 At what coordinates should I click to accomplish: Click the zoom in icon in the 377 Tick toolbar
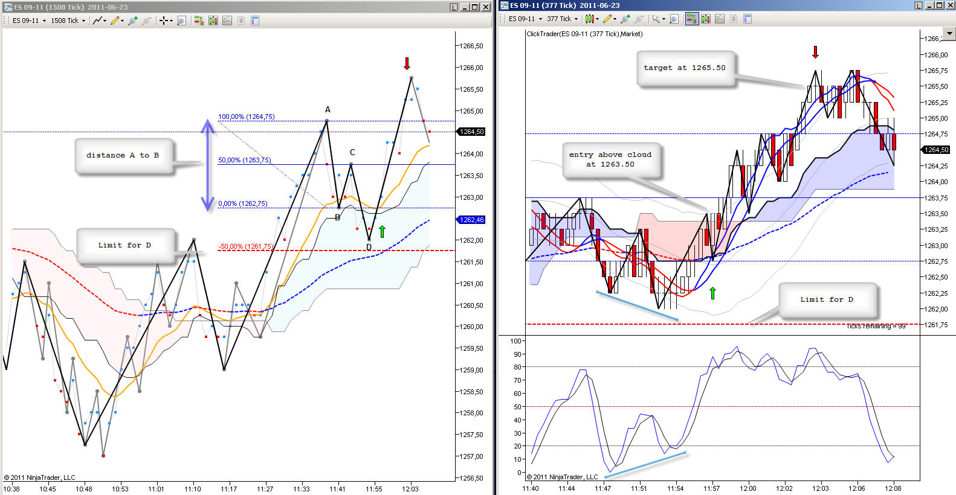(x=625, y=19)
